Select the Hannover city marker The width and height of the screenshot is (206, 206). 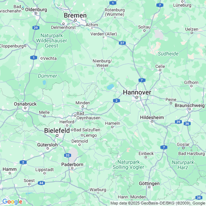[x=137, y=97]
